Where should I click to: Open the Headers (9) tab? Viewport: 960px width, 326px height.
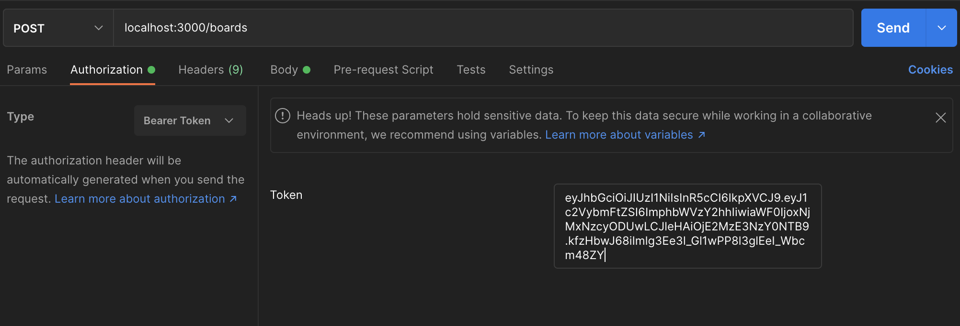point(210,70)
